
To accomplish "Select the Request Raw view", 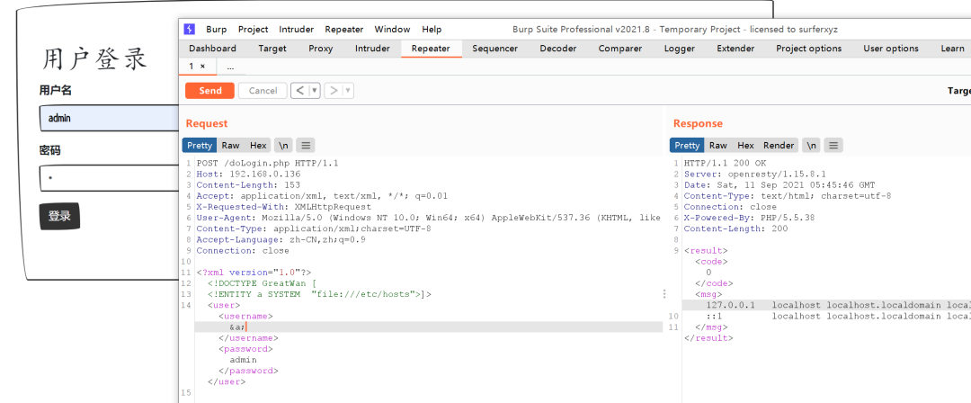I will tap(230, 145).
